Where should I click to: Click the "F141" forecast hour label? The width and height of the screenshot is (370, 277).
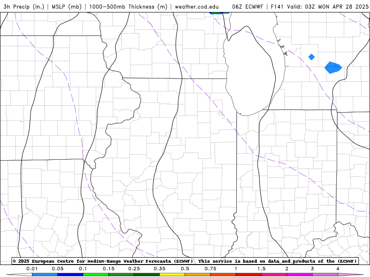pos(277,6)
